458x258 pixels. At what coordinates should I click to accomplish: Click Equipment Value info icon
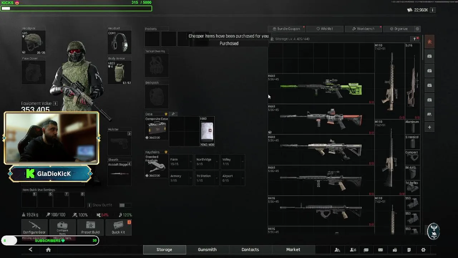[x=55, y=103]
